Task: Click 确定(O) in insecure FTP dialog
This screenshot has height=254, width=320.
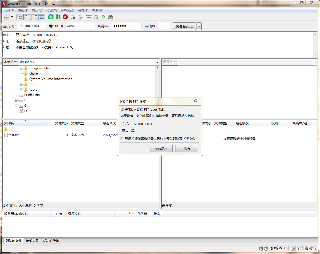Action: coord(161,148)
